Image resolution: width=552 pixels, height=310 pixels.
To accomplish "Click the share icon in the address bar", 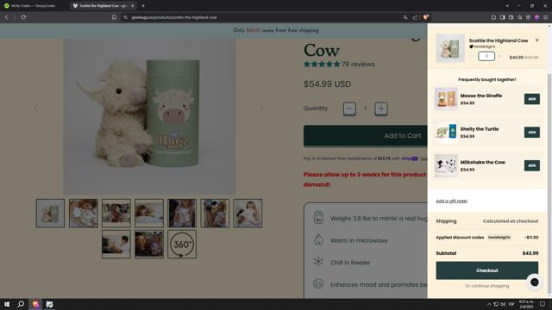I will (x=415, y=17).
